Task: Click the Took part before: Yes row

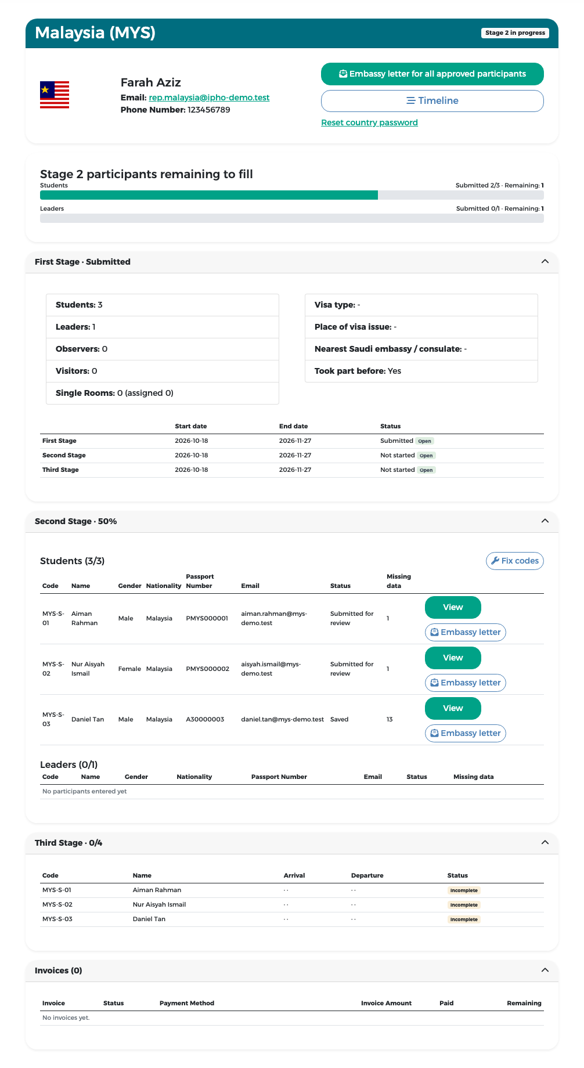Action: click(421, 371)
